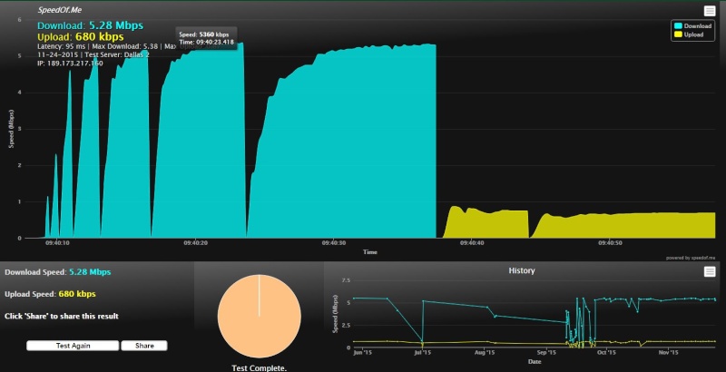Click the Download Speed: 5.28 Mbps result line
This screenshot has width=726, height=372.
(58, 272)
